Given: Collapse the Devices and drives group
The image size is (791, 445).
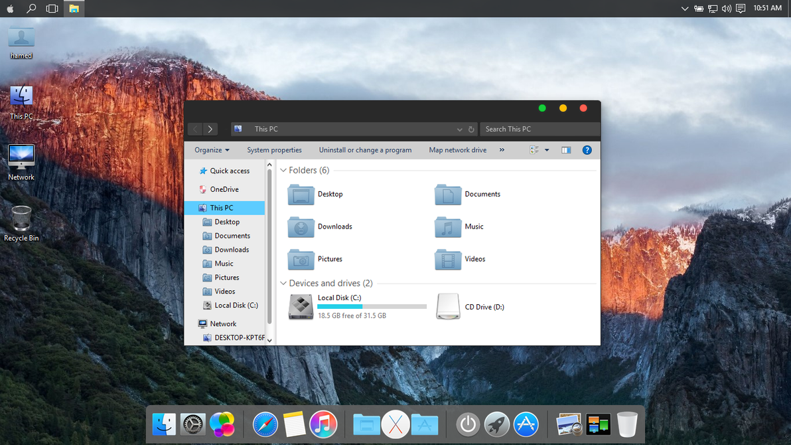Looking at the screenshot, I should pos(283,284).
